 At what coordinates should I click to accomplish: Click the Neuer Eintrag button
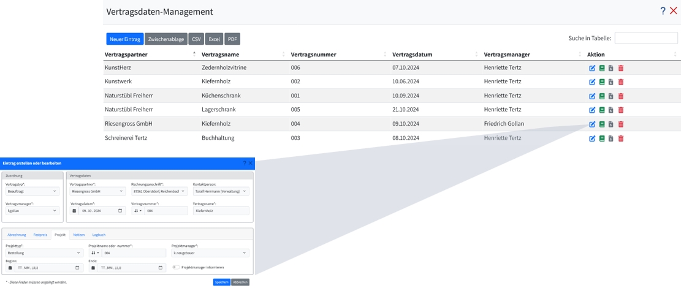[124, 39]
